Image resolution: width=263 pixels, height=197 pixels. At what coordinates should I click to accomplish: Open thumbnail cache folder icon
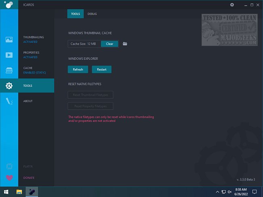(x=125, y=44)
